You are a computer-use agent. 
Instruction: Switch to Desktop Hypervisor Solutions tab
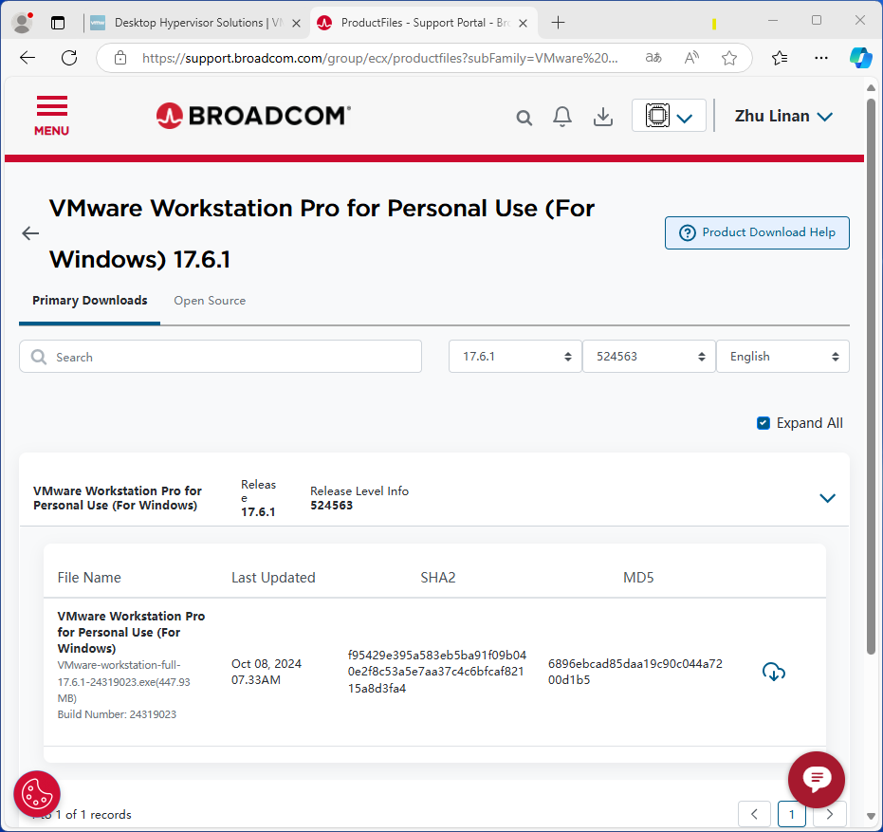coord(197,23)
